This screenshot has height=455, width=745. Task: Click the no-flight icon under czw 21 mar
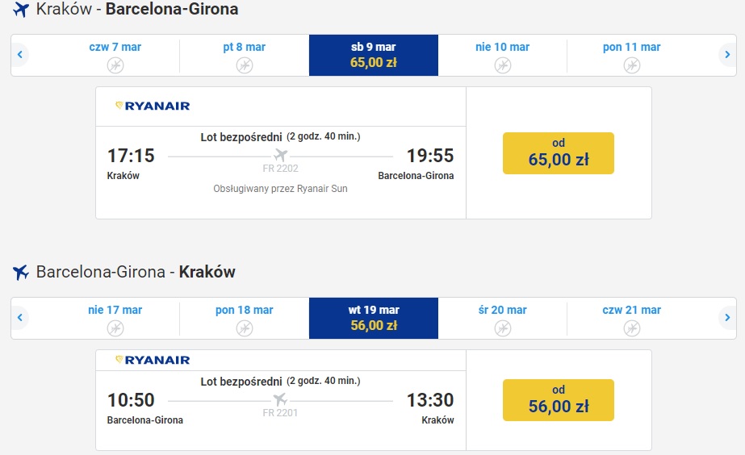(632, 328)
